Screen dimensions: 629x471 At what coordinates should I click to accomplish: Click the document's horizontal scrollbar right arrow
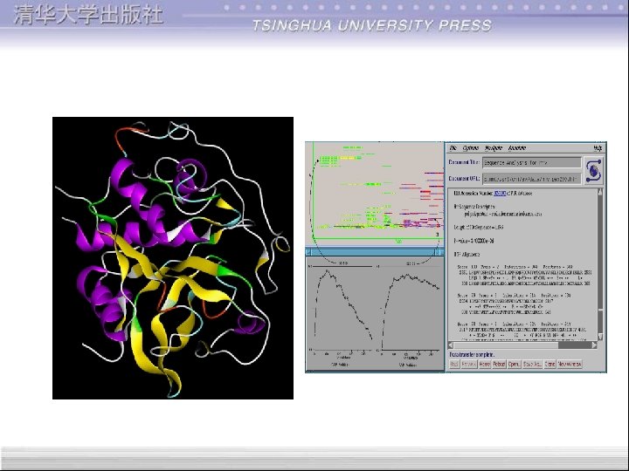click(x=594, y=345)
